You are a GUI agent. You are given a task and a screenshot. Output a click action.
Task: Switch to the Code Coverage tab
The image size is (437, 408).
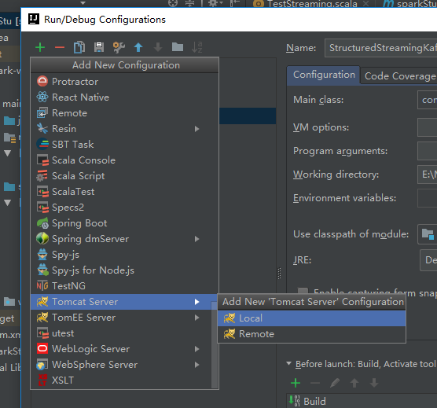399,75
